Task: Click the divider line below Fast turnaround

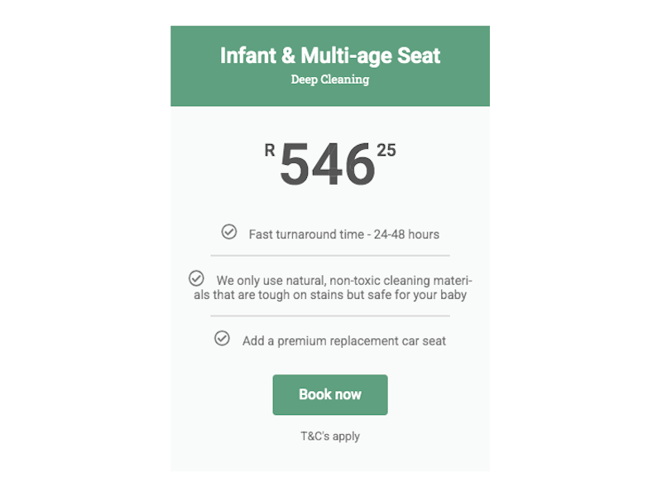Action: pos(330,256)
